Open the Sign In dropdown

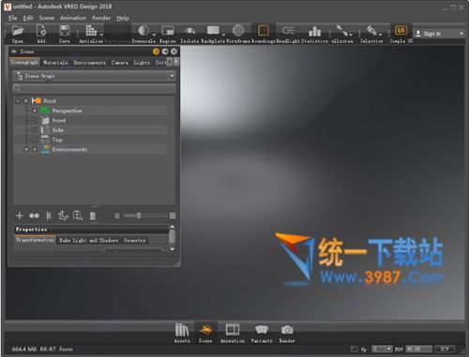tap(439, 34)
